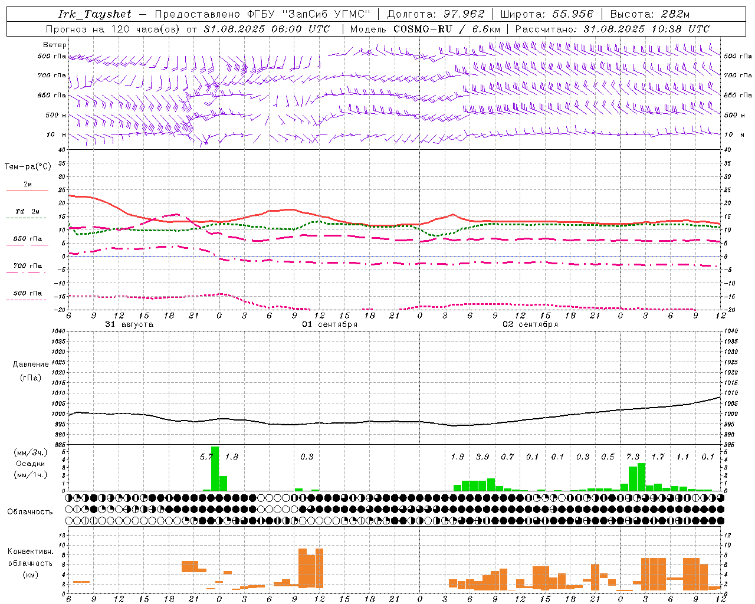Click the precipitation total 1.9
Image resolution: width=755 pixels, height=604 pixels.
point(457,457)
